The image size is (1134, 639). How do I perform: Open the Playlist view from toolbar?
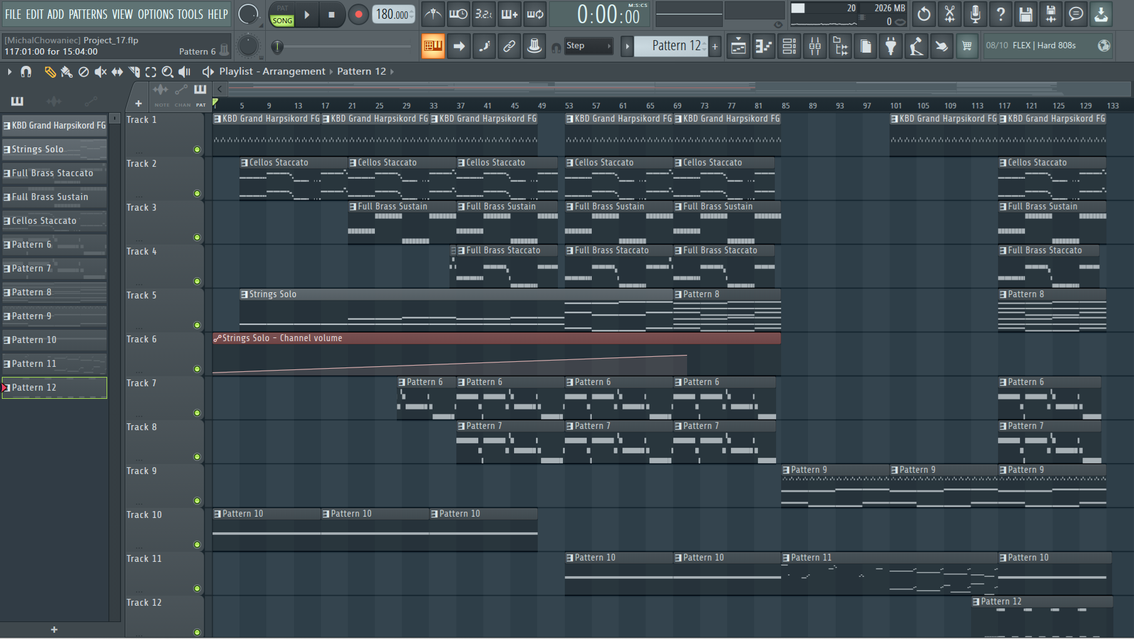[x=738, y=46]
